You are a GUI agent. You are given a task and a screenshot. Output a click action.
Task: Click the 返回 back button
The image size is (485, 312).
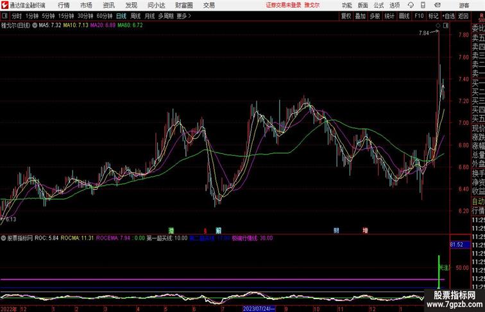pyautogui.click(x=463, y=16)
